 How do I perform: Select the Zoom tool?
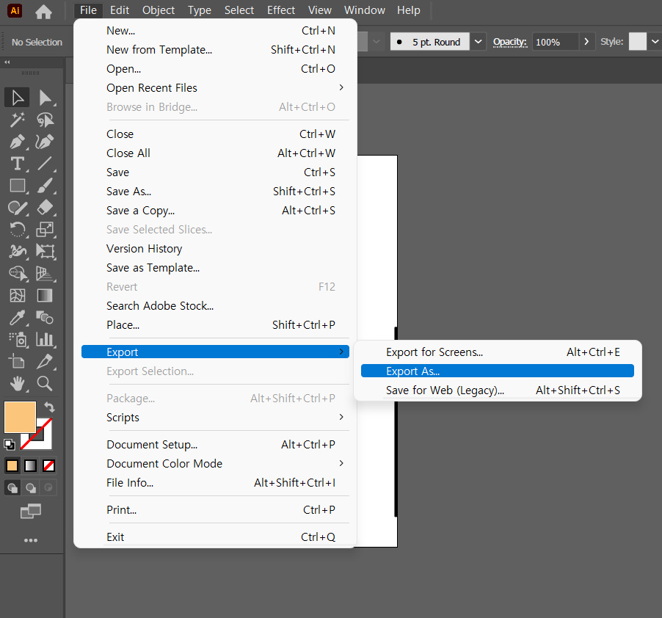tap(45, 384)
